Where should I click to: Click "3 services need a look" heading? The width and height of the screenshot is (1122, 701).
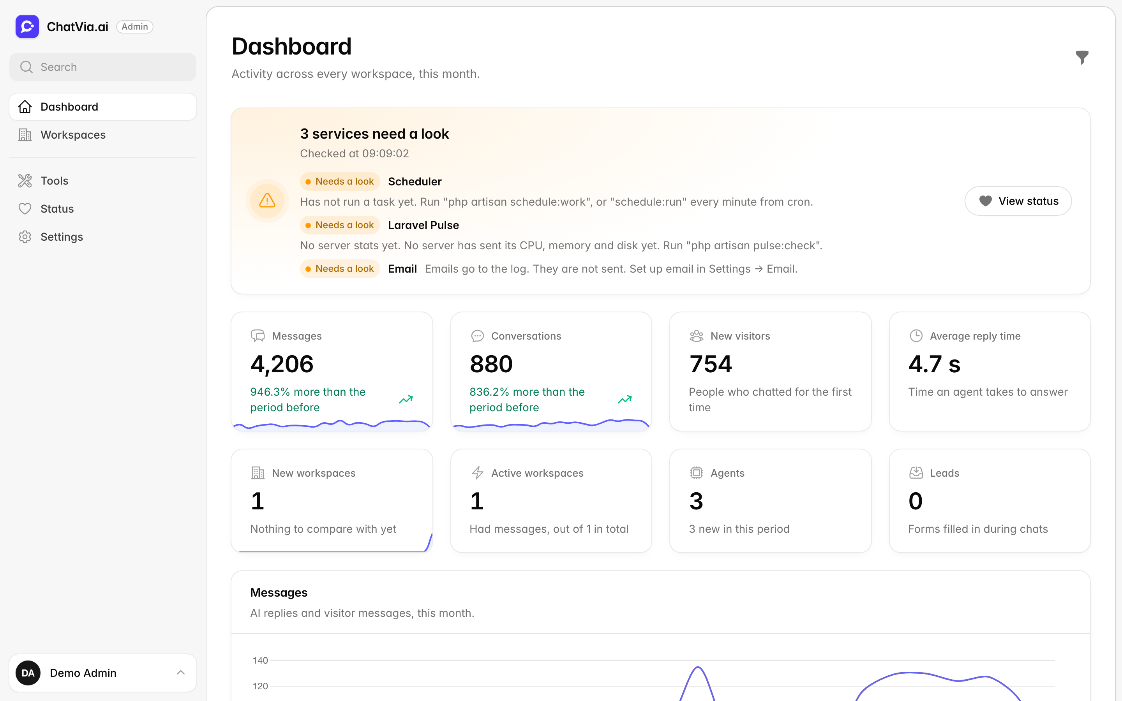coord(374,134)
